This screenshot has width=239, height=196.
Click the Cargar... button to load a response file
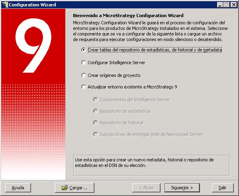(x=74, y=188)
